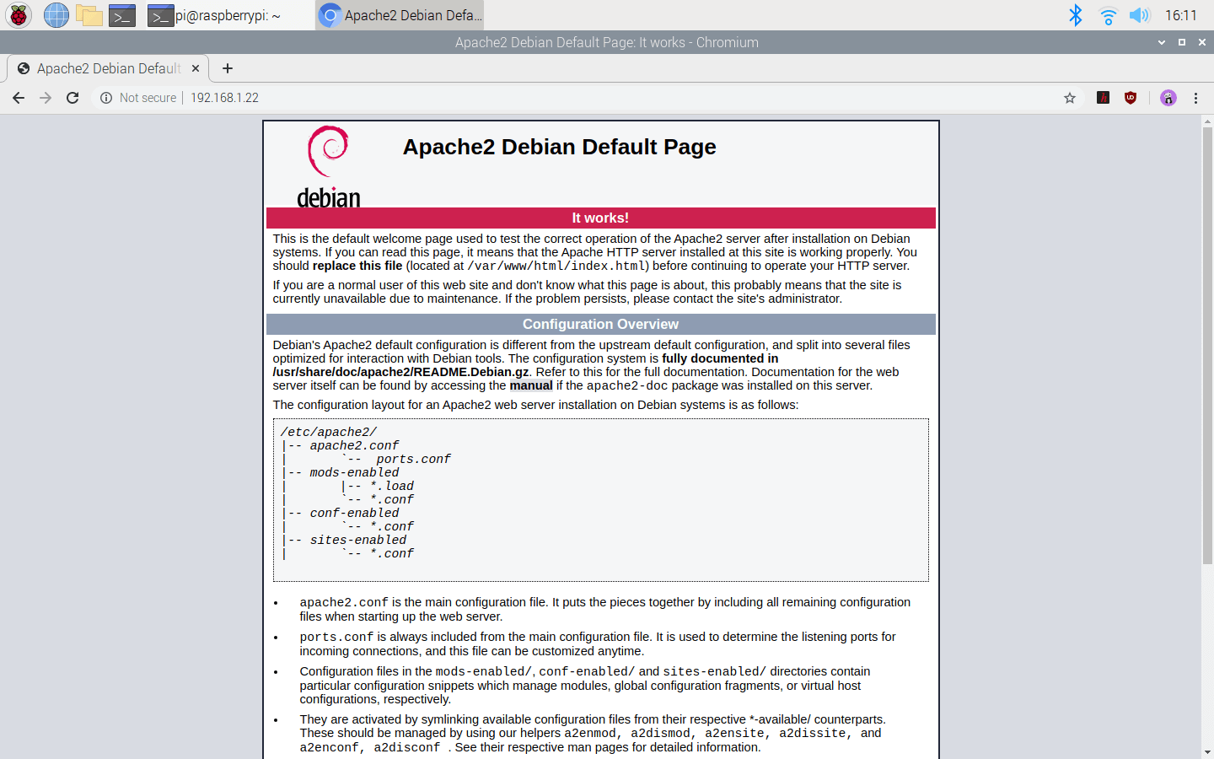The height and width of the screenshot is (759, 1214).
Task: Toggle Wi-Fi from the system tray
Action: point(1108,14)
